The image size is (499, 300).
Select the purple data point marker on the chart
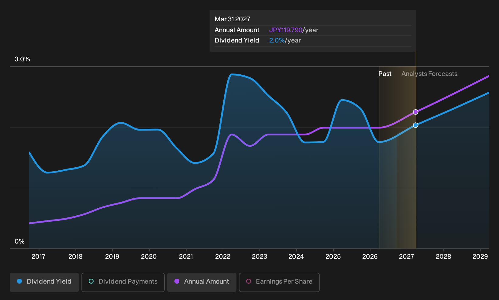click(415, 112)
